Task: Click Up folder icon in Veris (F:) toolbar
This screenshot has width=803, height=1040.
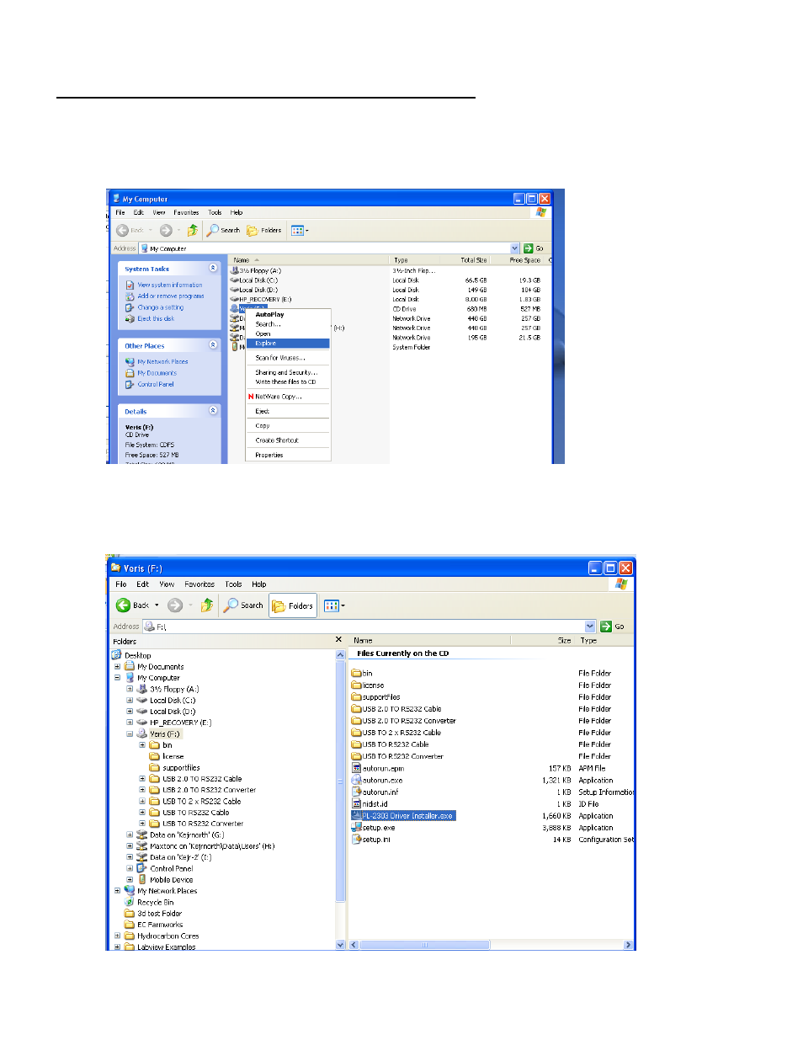Action: pyautogui.click(x=207, y=605)
